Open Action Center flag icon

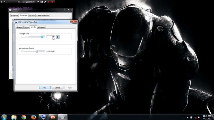click(191, 117)
